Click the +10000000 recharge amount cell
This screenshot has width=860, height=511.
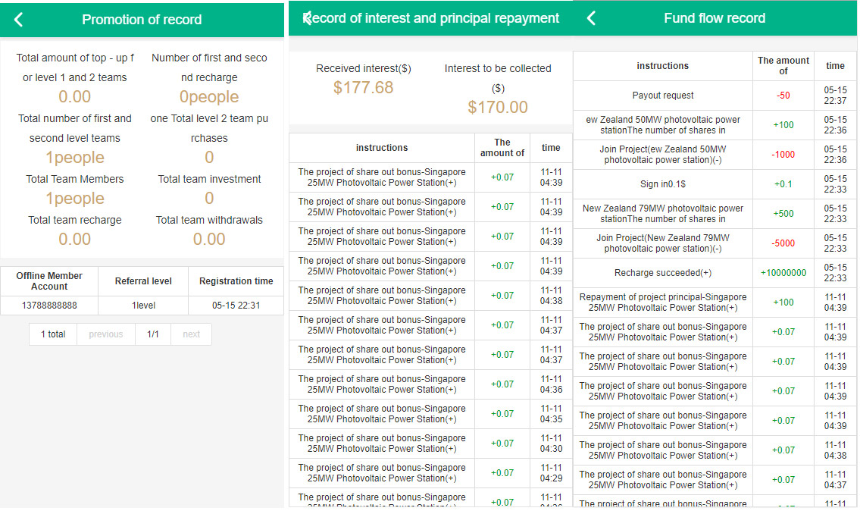click(x=783, y=273)
